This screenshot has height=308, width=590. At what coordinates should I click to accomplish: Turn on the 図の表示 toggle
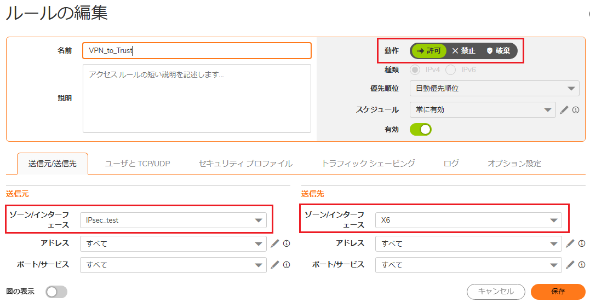pos(56,292)
